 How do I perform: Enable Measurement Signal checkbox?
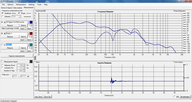coord(2,61)
